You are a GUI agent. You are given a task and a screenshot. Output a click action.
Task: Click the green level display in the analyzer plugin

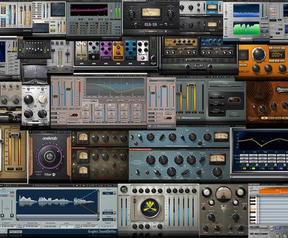point(247,28)
